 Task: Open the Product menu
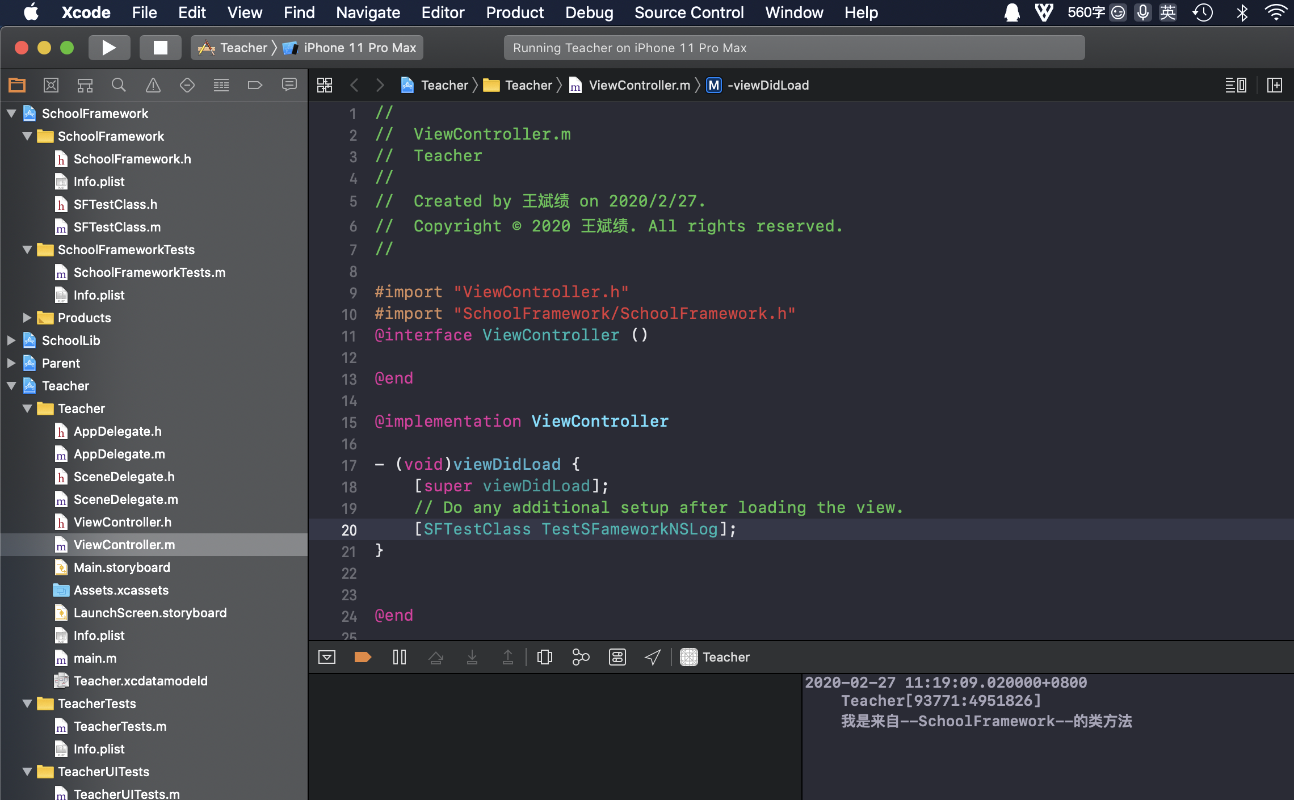pyautogui.click(x=515, y=12)
